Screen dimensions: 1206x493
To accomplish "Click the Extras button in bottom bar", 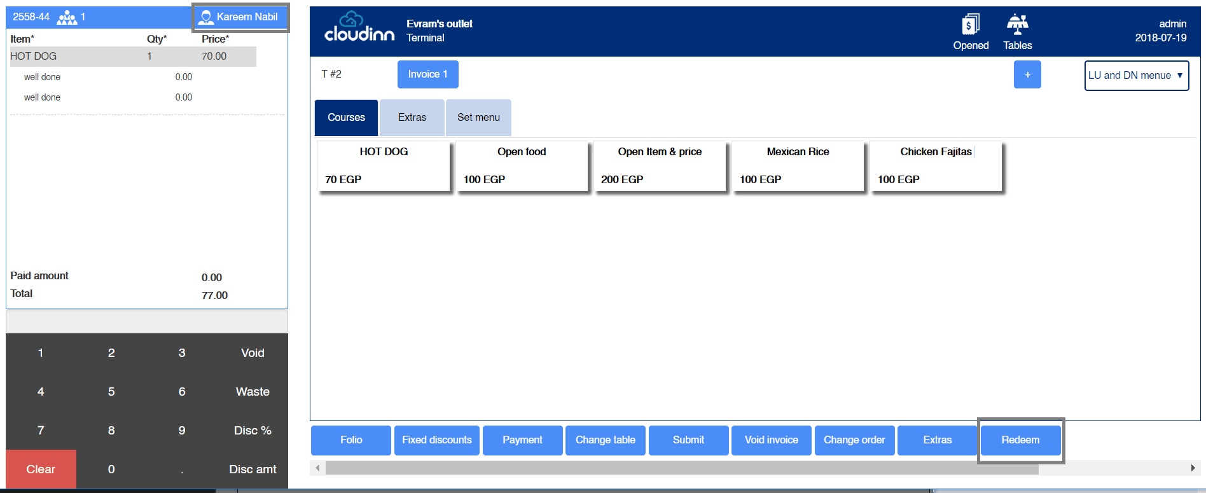I will click(x=938, y=440).
